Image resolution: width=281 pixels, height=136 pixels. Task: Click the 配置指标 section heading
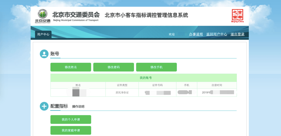[x=59, y=106]
